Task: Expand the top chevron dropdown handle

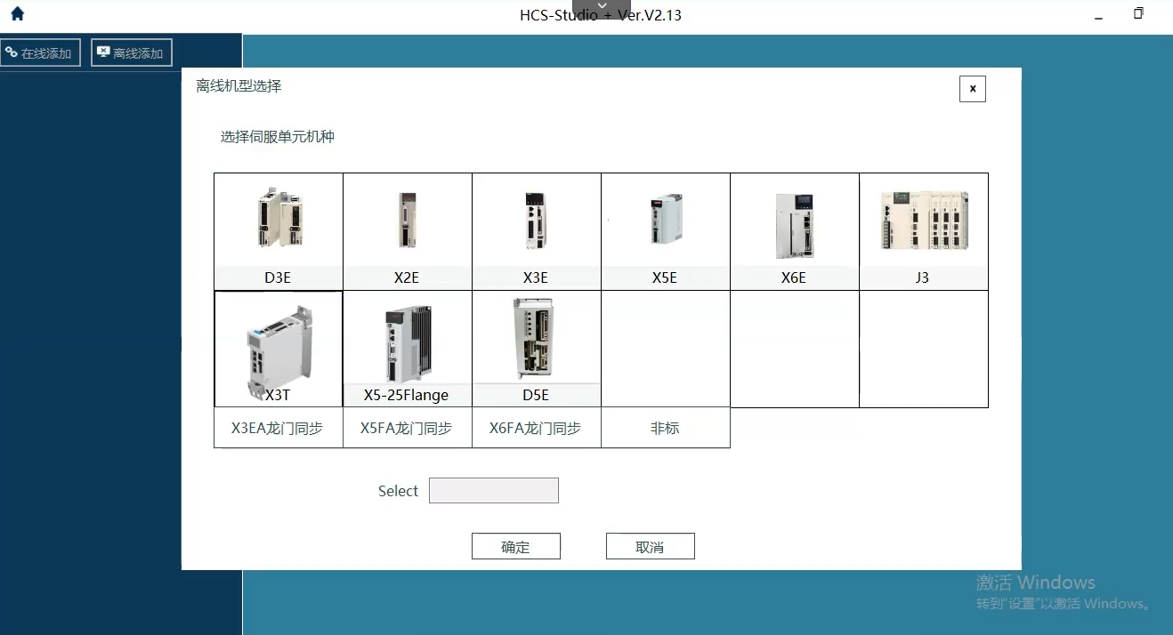Action: coord(602,8)
